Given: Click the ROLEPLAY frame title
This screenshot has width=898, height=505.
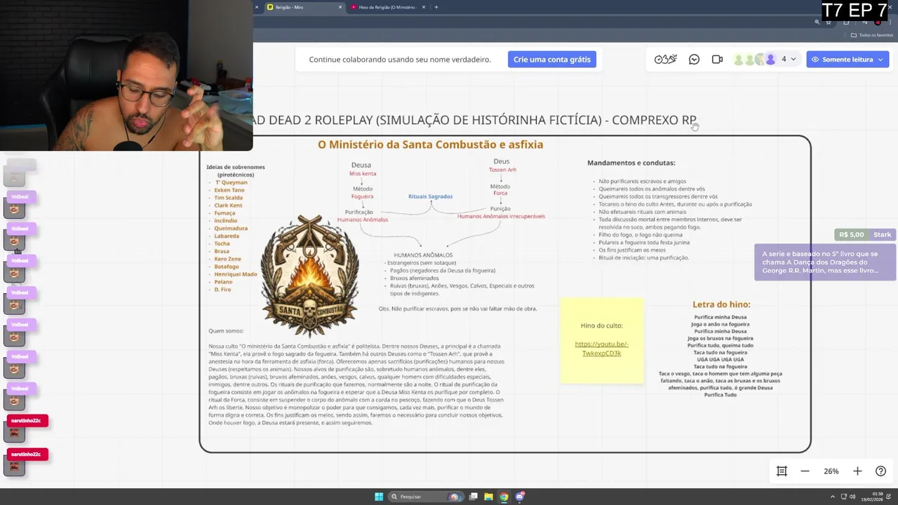Looking at the screenshot, I should click(x=475, y=120).
